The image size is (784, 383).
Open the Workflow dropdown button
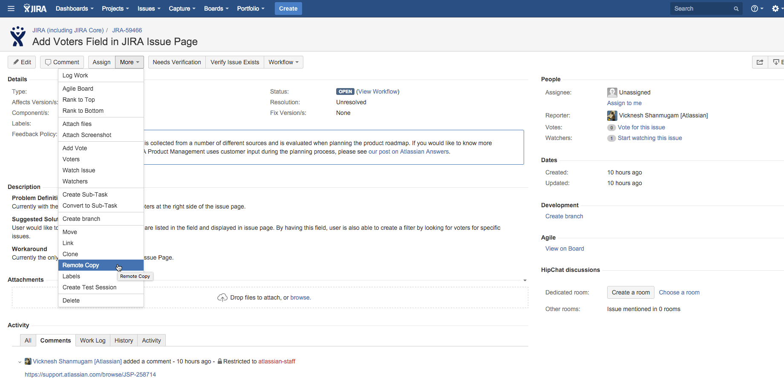[x=283, y=62]
